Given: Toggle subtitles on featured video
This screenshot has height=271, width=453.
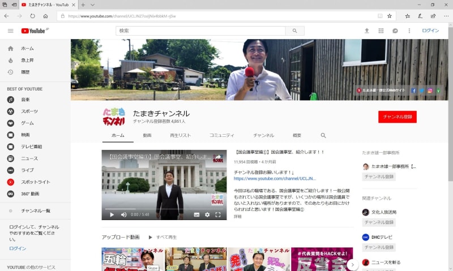Looking at the screenshot, I should [x=196, y=214].
